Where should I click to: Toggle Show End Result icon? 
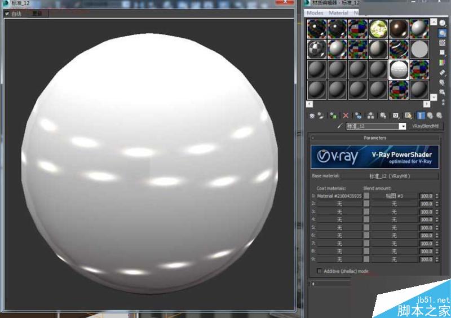(x=421, y=115)
